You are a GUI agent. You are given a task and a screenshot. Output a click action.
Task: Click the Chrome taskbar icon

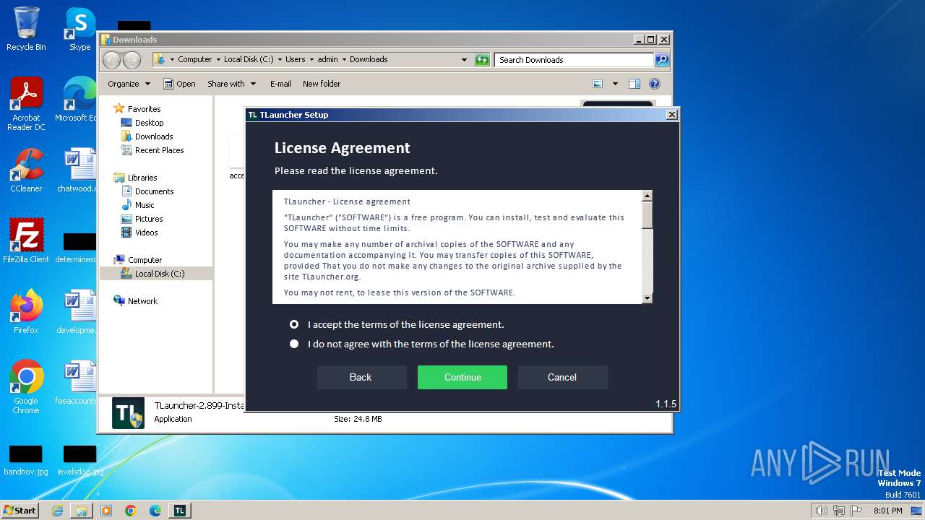pos(131,511)
